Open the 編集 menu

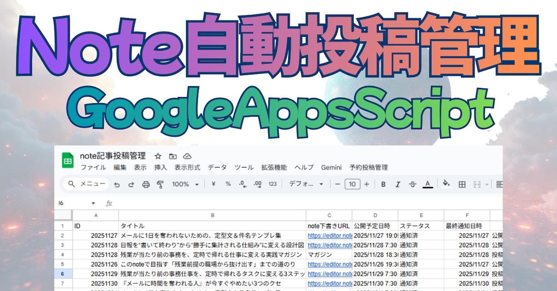[120, 168]
